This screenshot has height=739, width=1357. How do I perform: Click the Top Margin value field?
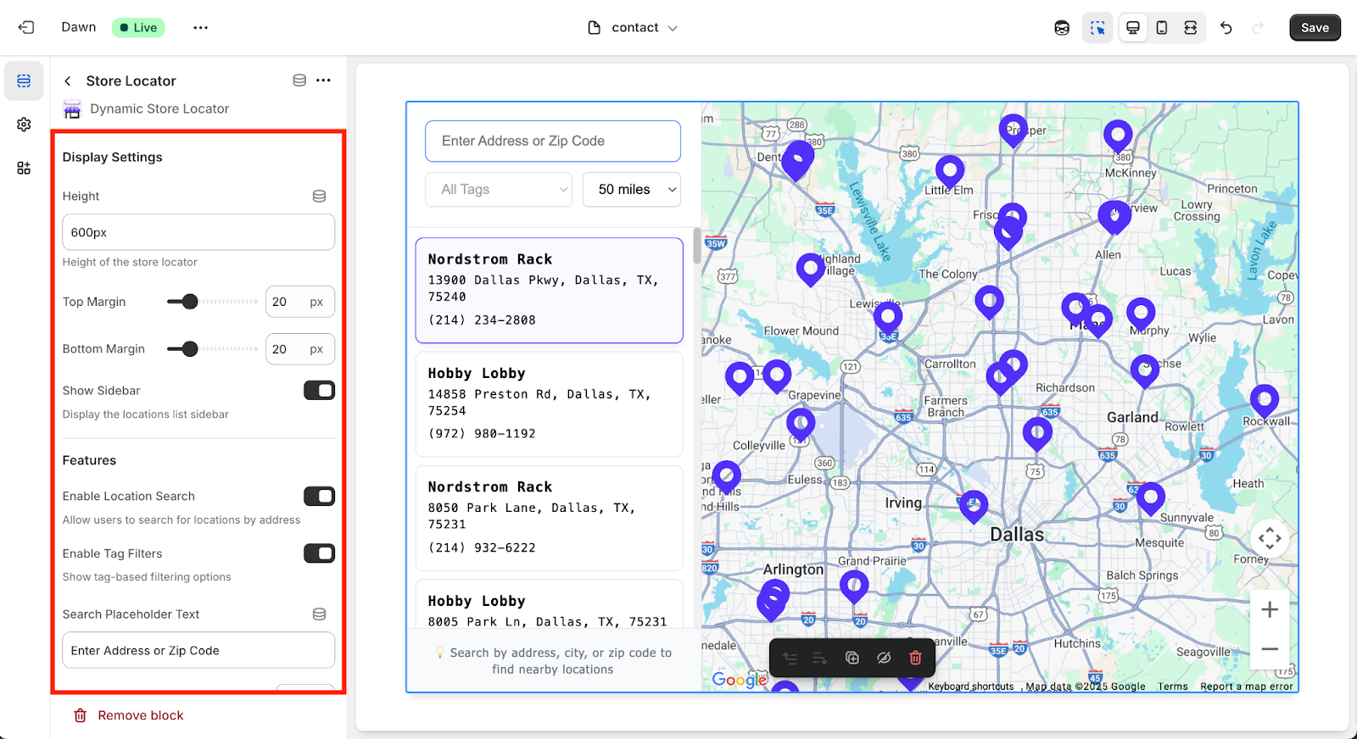[x=300, y=302]
